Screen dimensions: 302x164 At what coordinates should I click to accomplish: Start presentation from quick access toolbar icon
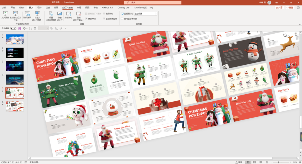pos(35,29)
